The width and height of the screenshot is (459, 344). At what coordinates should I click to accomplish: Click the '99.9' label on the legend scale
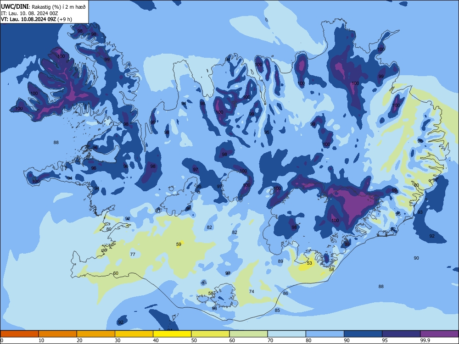pos(425,340)
